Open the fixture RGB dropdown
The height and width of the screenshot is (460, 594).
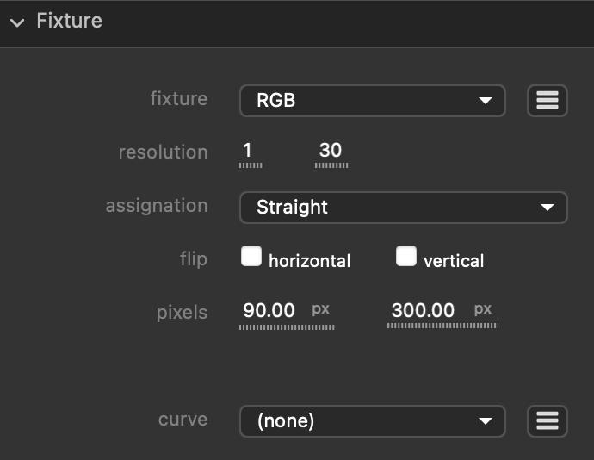(372, 101)
